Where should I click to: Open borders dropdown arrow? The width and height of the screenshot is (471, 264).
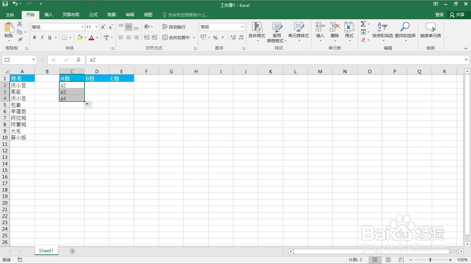[x=70, y=37]
